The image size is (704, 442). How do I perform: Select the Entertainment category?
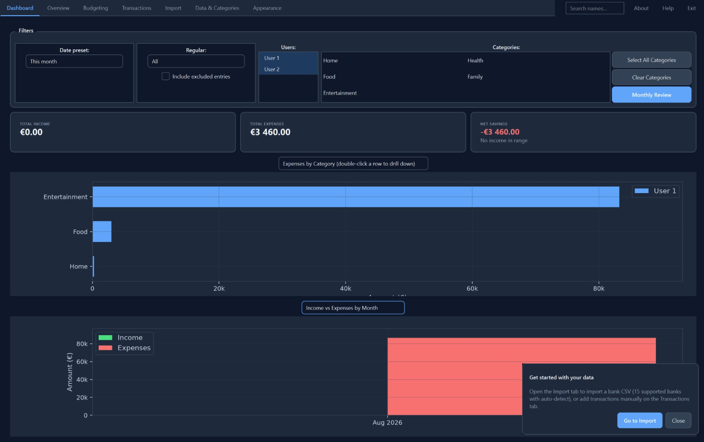point(340,93)
